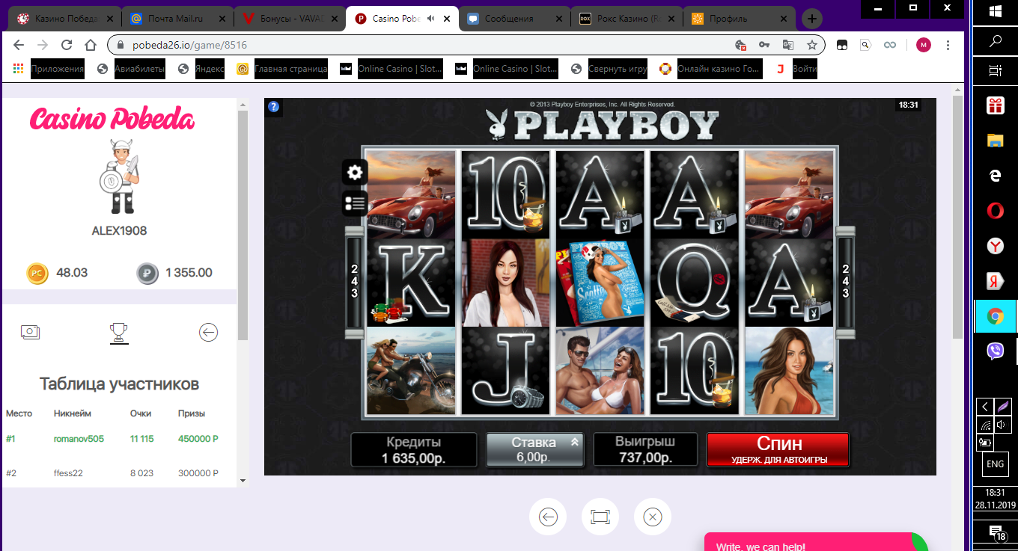Open the browser home page
Screen dimensions: 1018x551
point(91,45)
